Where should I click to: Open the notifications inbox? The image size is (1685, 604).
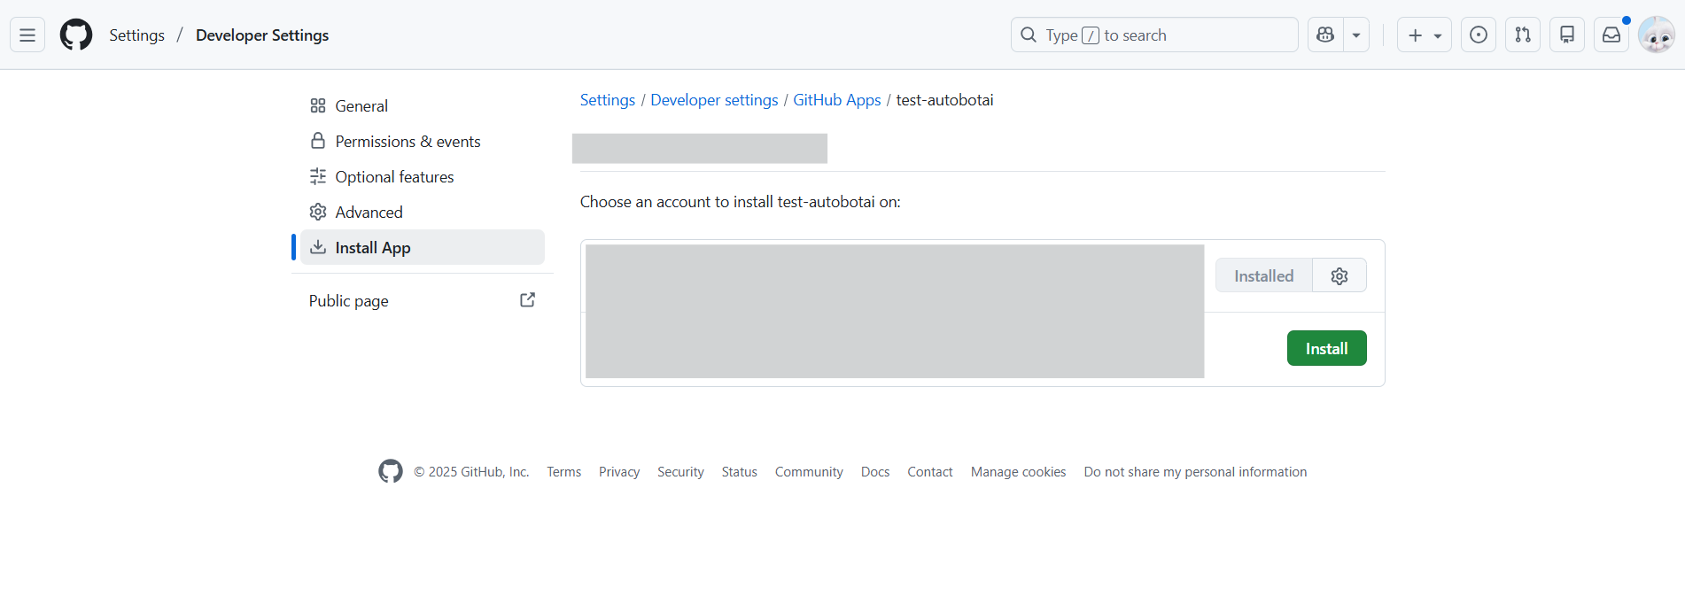click(x=1611, y=35)
